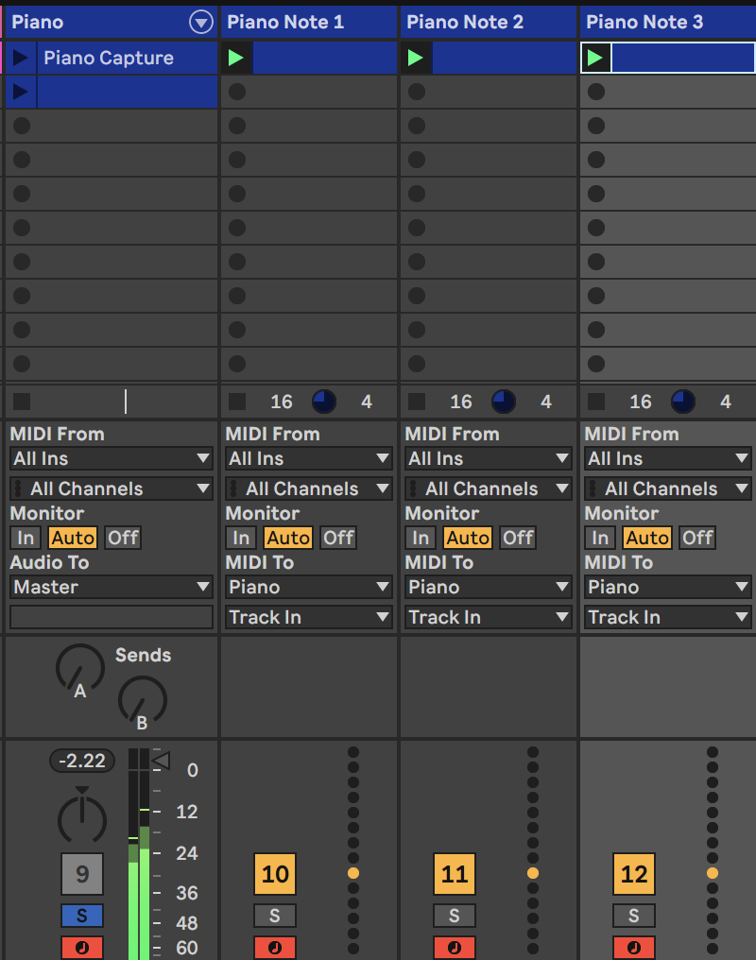Toggle track activator 11 on Piano Note 2

point(455,874)
